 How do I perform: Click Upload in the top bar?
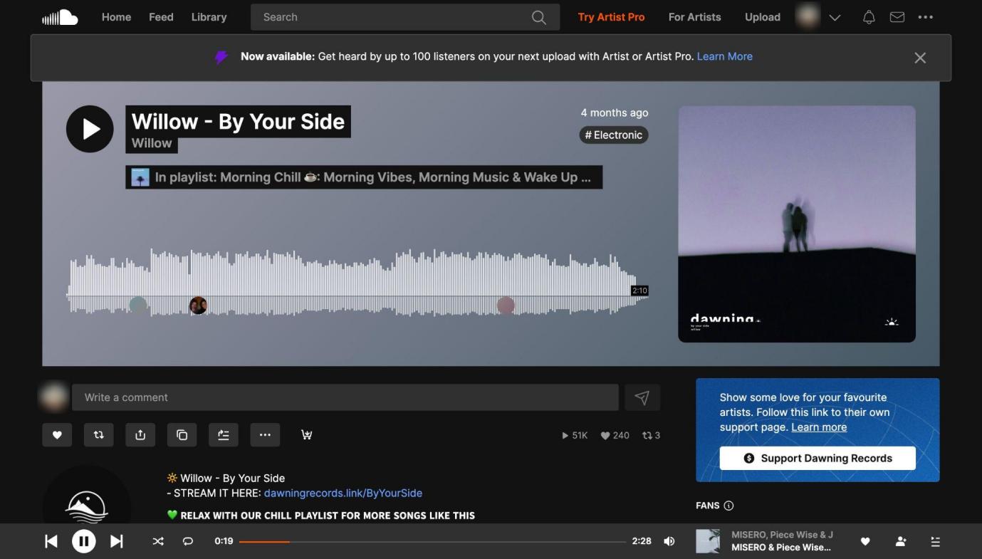click(x=763, y=17)
